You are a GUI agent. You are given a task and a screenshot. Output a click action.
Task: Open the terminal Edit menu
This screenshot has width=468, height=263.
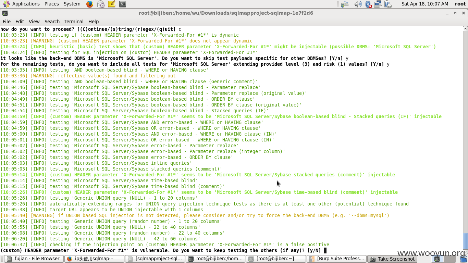(x=20, y=21)
